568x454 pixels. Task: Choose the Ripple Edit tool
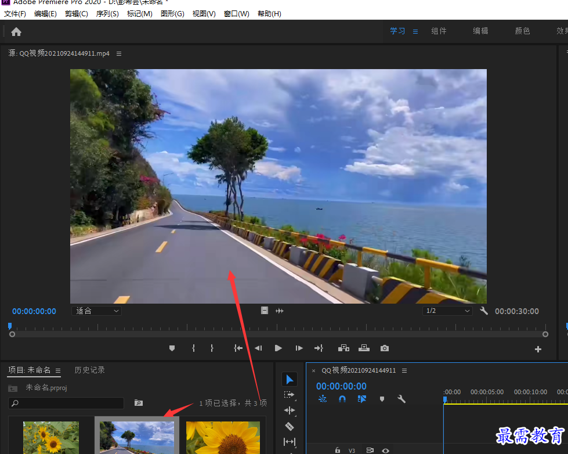[289, 410]
